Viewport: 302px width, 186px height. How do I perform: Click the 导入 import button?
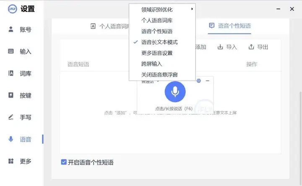227,47
